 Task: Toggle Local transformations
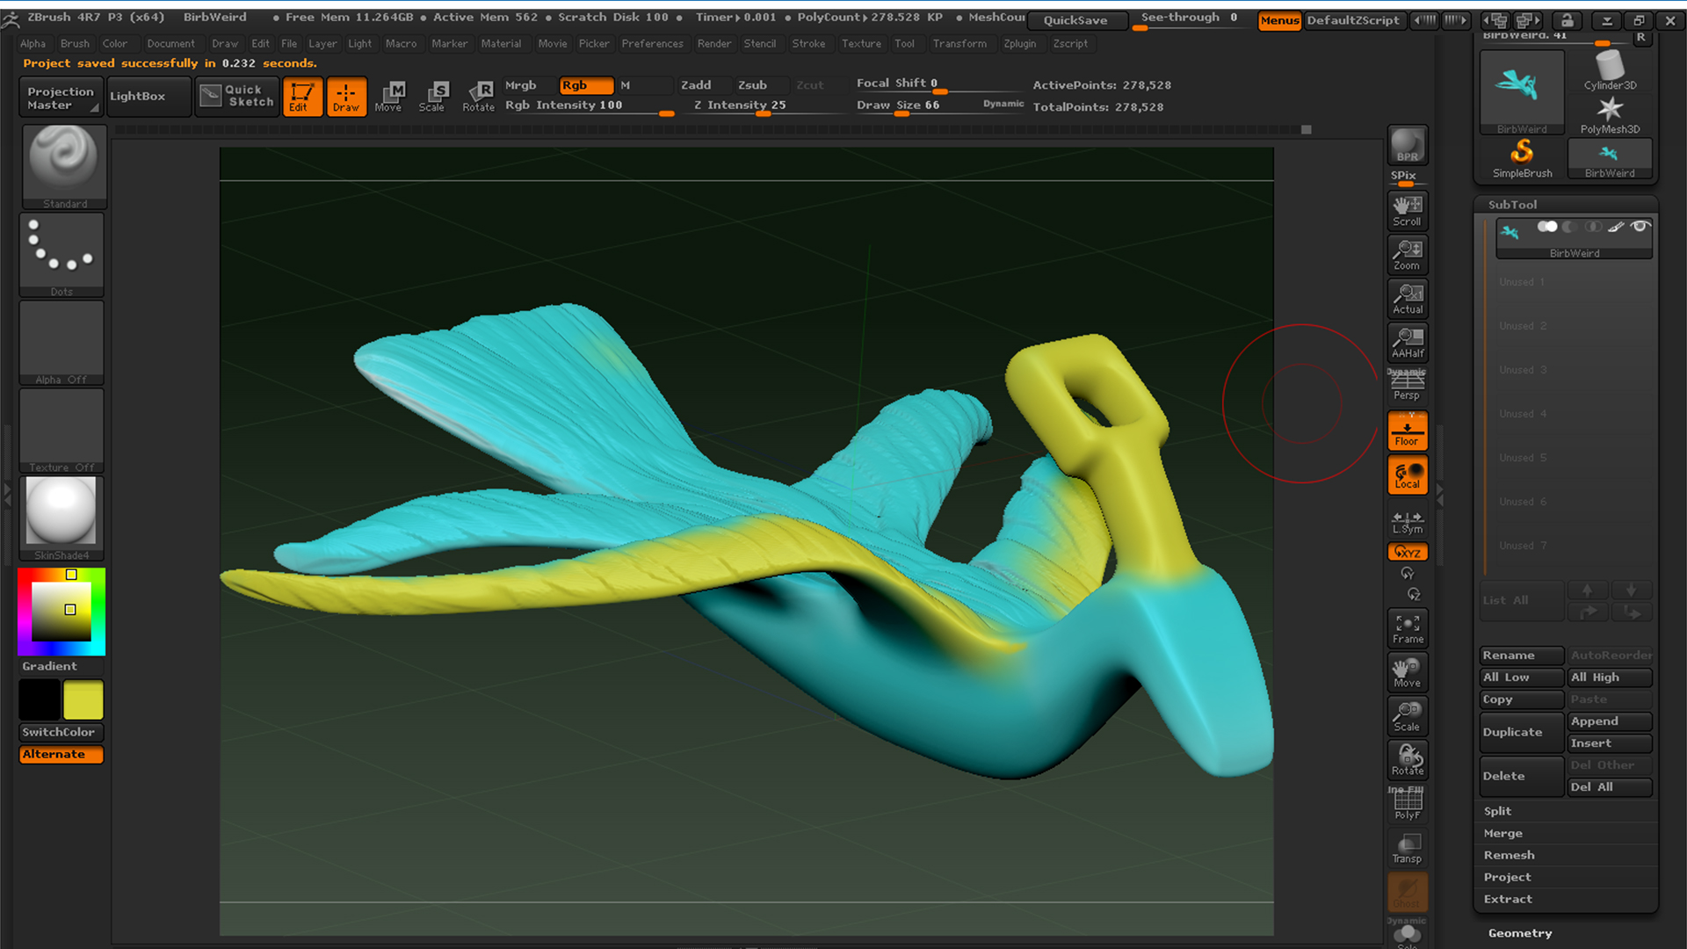[x=1408, y=474]
